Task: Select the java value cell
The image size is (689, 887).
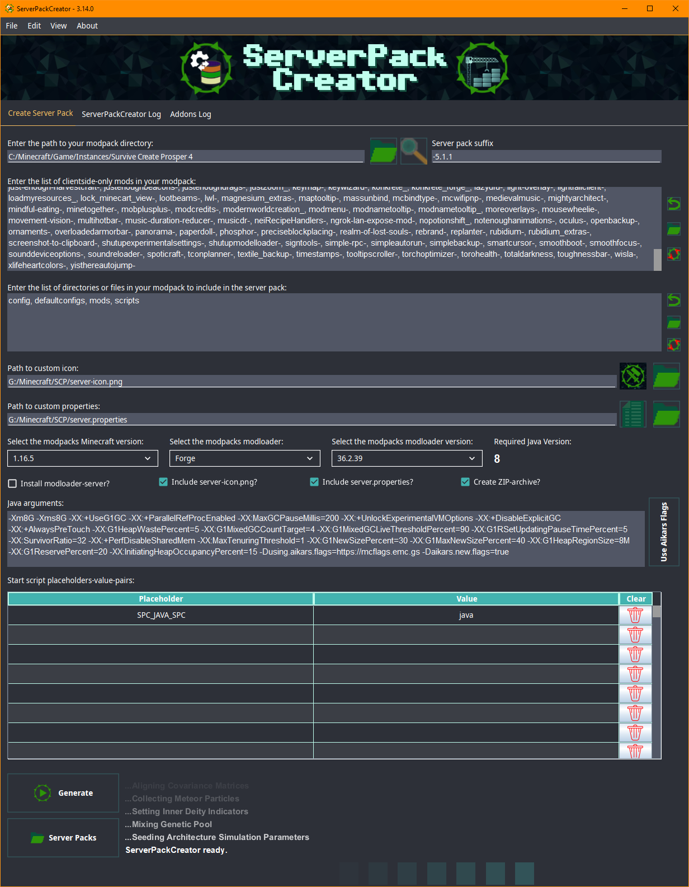Action: 466,615
